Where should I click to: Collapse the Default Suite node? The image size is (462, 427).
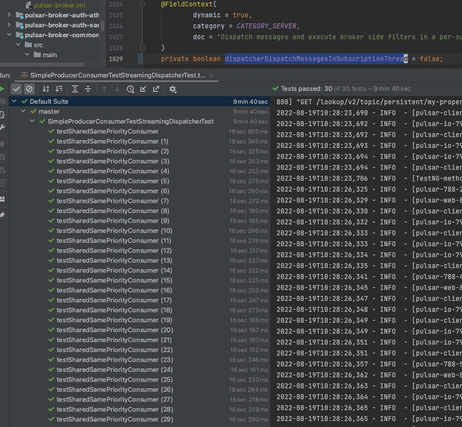(14, 101)
